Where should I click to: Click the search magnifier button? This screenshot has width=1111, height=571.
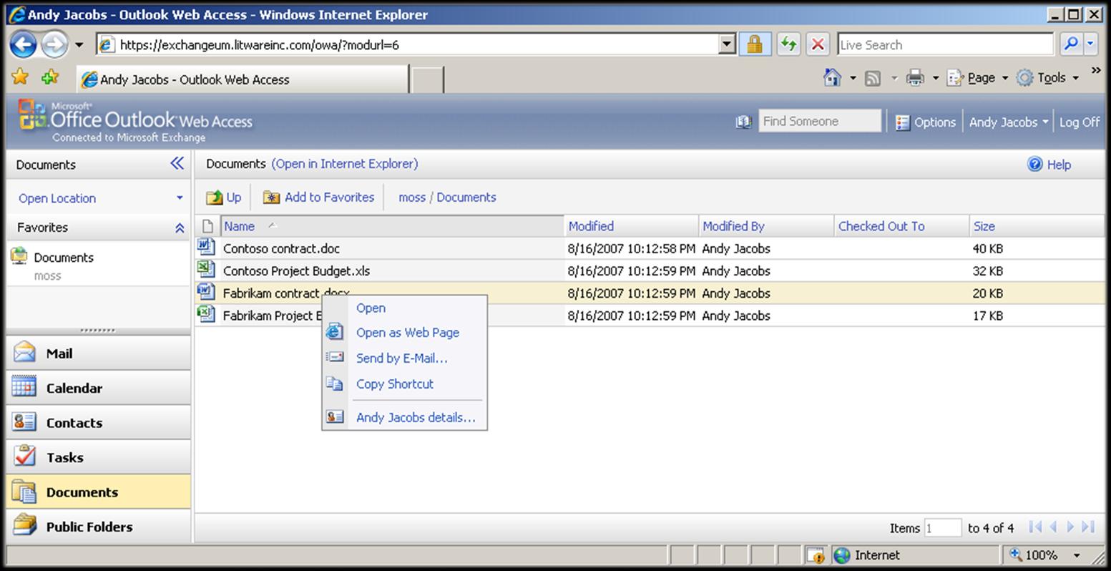click(x=1070, y=44)
